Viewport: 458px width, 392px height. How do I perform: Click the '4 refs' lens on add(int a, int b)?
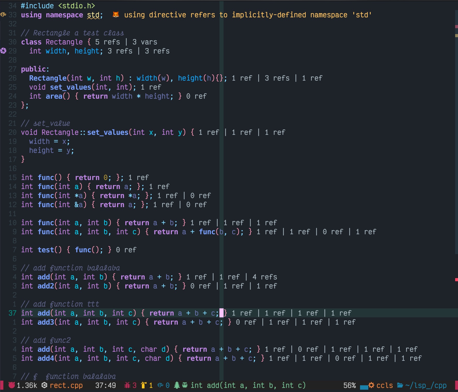[265, 277]
